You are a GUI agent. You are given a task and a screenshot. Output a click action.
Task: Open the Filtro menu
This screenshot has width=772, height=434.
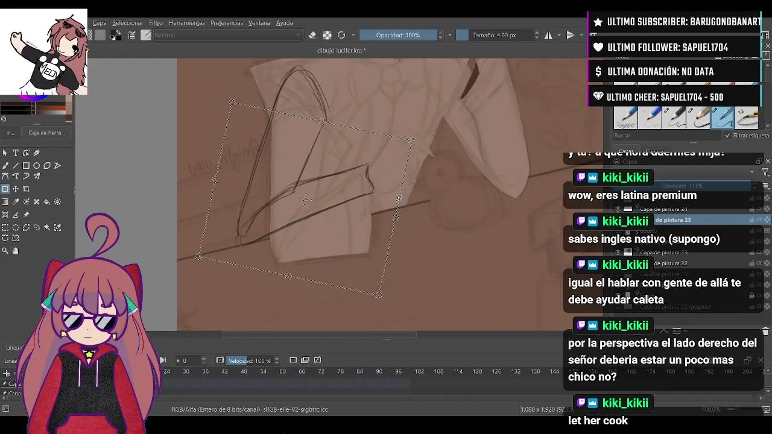[x=156, y=23]
